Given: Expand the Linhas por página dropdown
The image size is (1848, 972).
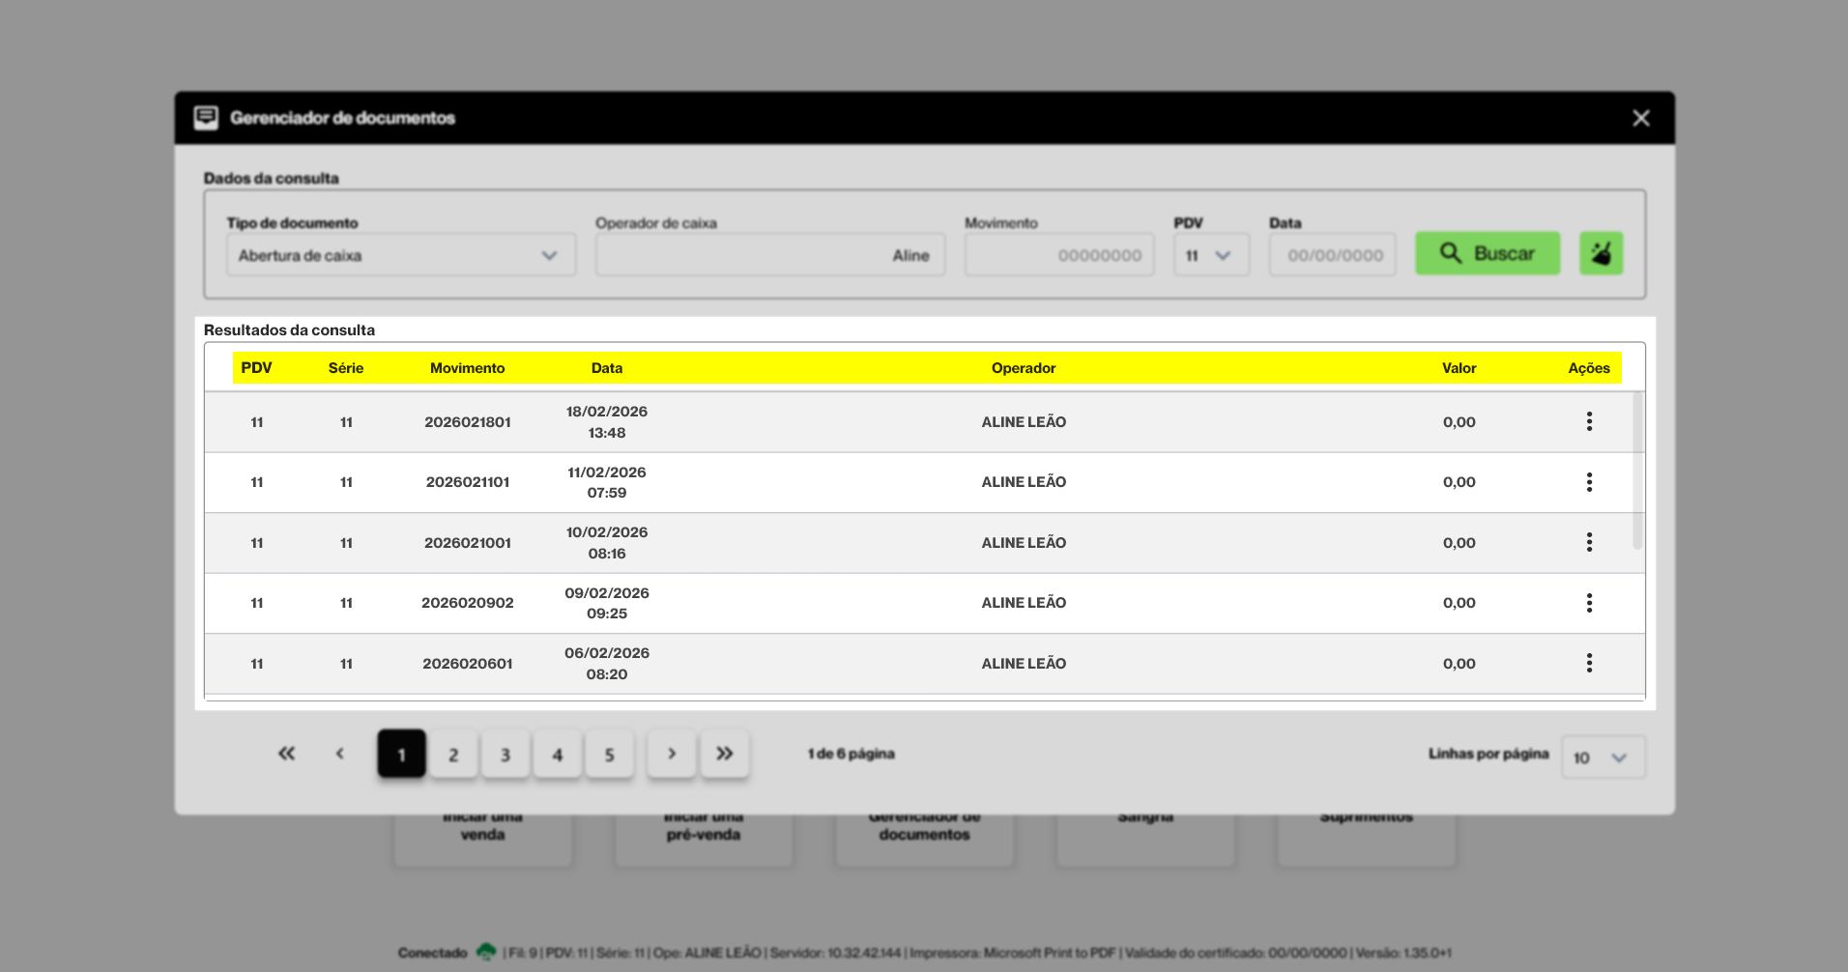Looking at the screenshot, I should point(1603,758).
